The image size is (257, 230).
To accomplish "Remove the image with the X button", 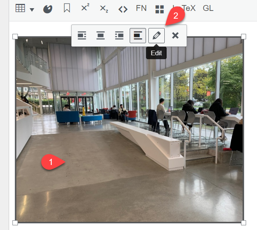I will 175,35.
